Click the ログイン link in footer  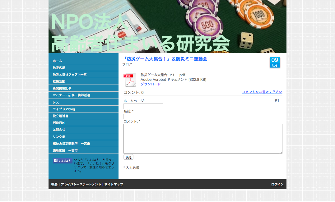(x=277, y=184)
